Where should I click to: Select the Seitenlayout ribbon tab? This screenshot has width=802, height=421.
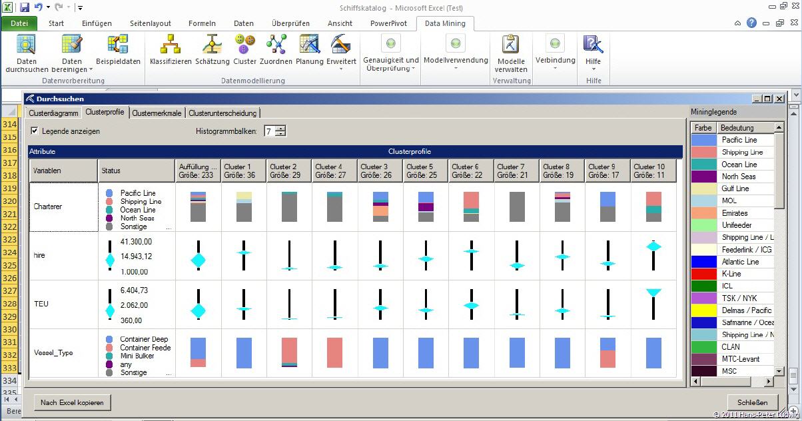point(150,23)
